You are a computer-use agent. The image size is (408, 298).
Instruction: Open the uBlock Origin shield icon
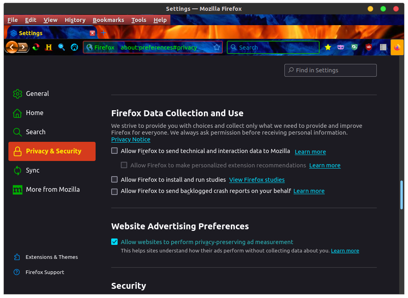click(x=368, y=47)
